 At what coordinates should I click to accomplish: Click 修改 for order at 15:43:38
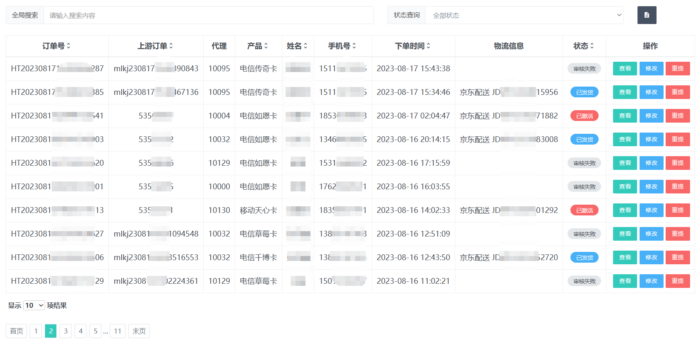(652, 68)
